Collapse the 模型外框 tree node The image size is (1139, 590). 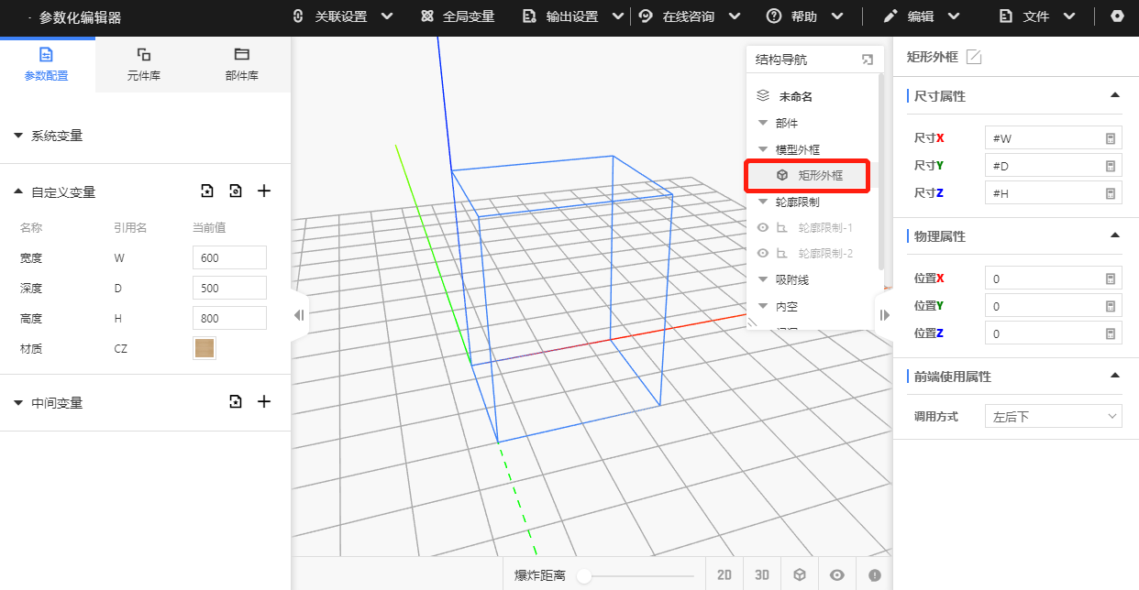point(762,149)
